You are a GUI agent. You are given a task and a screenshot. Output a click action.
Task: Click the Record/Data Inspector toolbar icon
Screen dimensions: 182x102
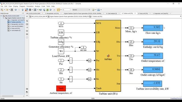point(58,10)
